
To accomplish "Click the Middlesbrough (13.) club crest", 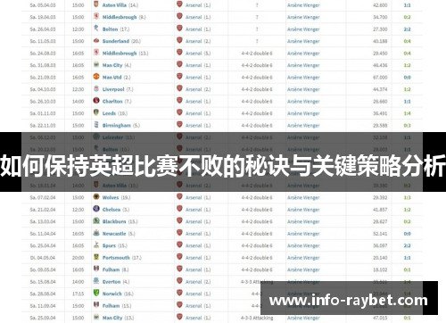I will click(x=96, y=53).
